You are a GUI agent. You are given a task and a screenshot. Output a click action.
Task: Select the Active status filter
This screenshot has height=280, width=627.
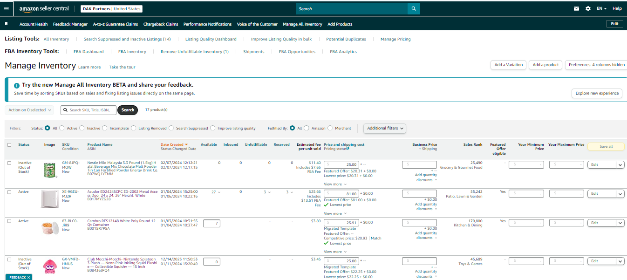point(62,128)
